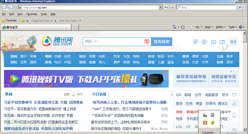The height and width of the screenshot is (134, 248).
Task: Open the 科技 navigation link
Action: point(151,56)
